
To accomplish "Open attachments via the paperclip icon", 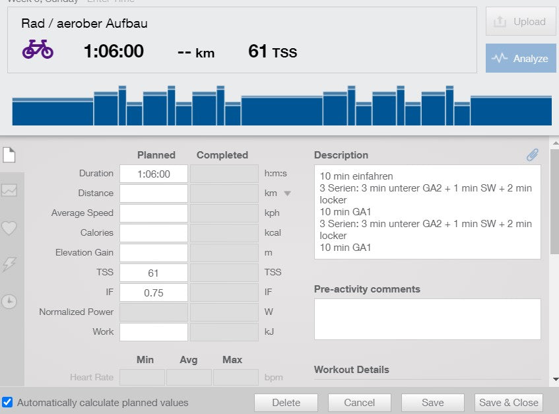I will pos(533,155).
